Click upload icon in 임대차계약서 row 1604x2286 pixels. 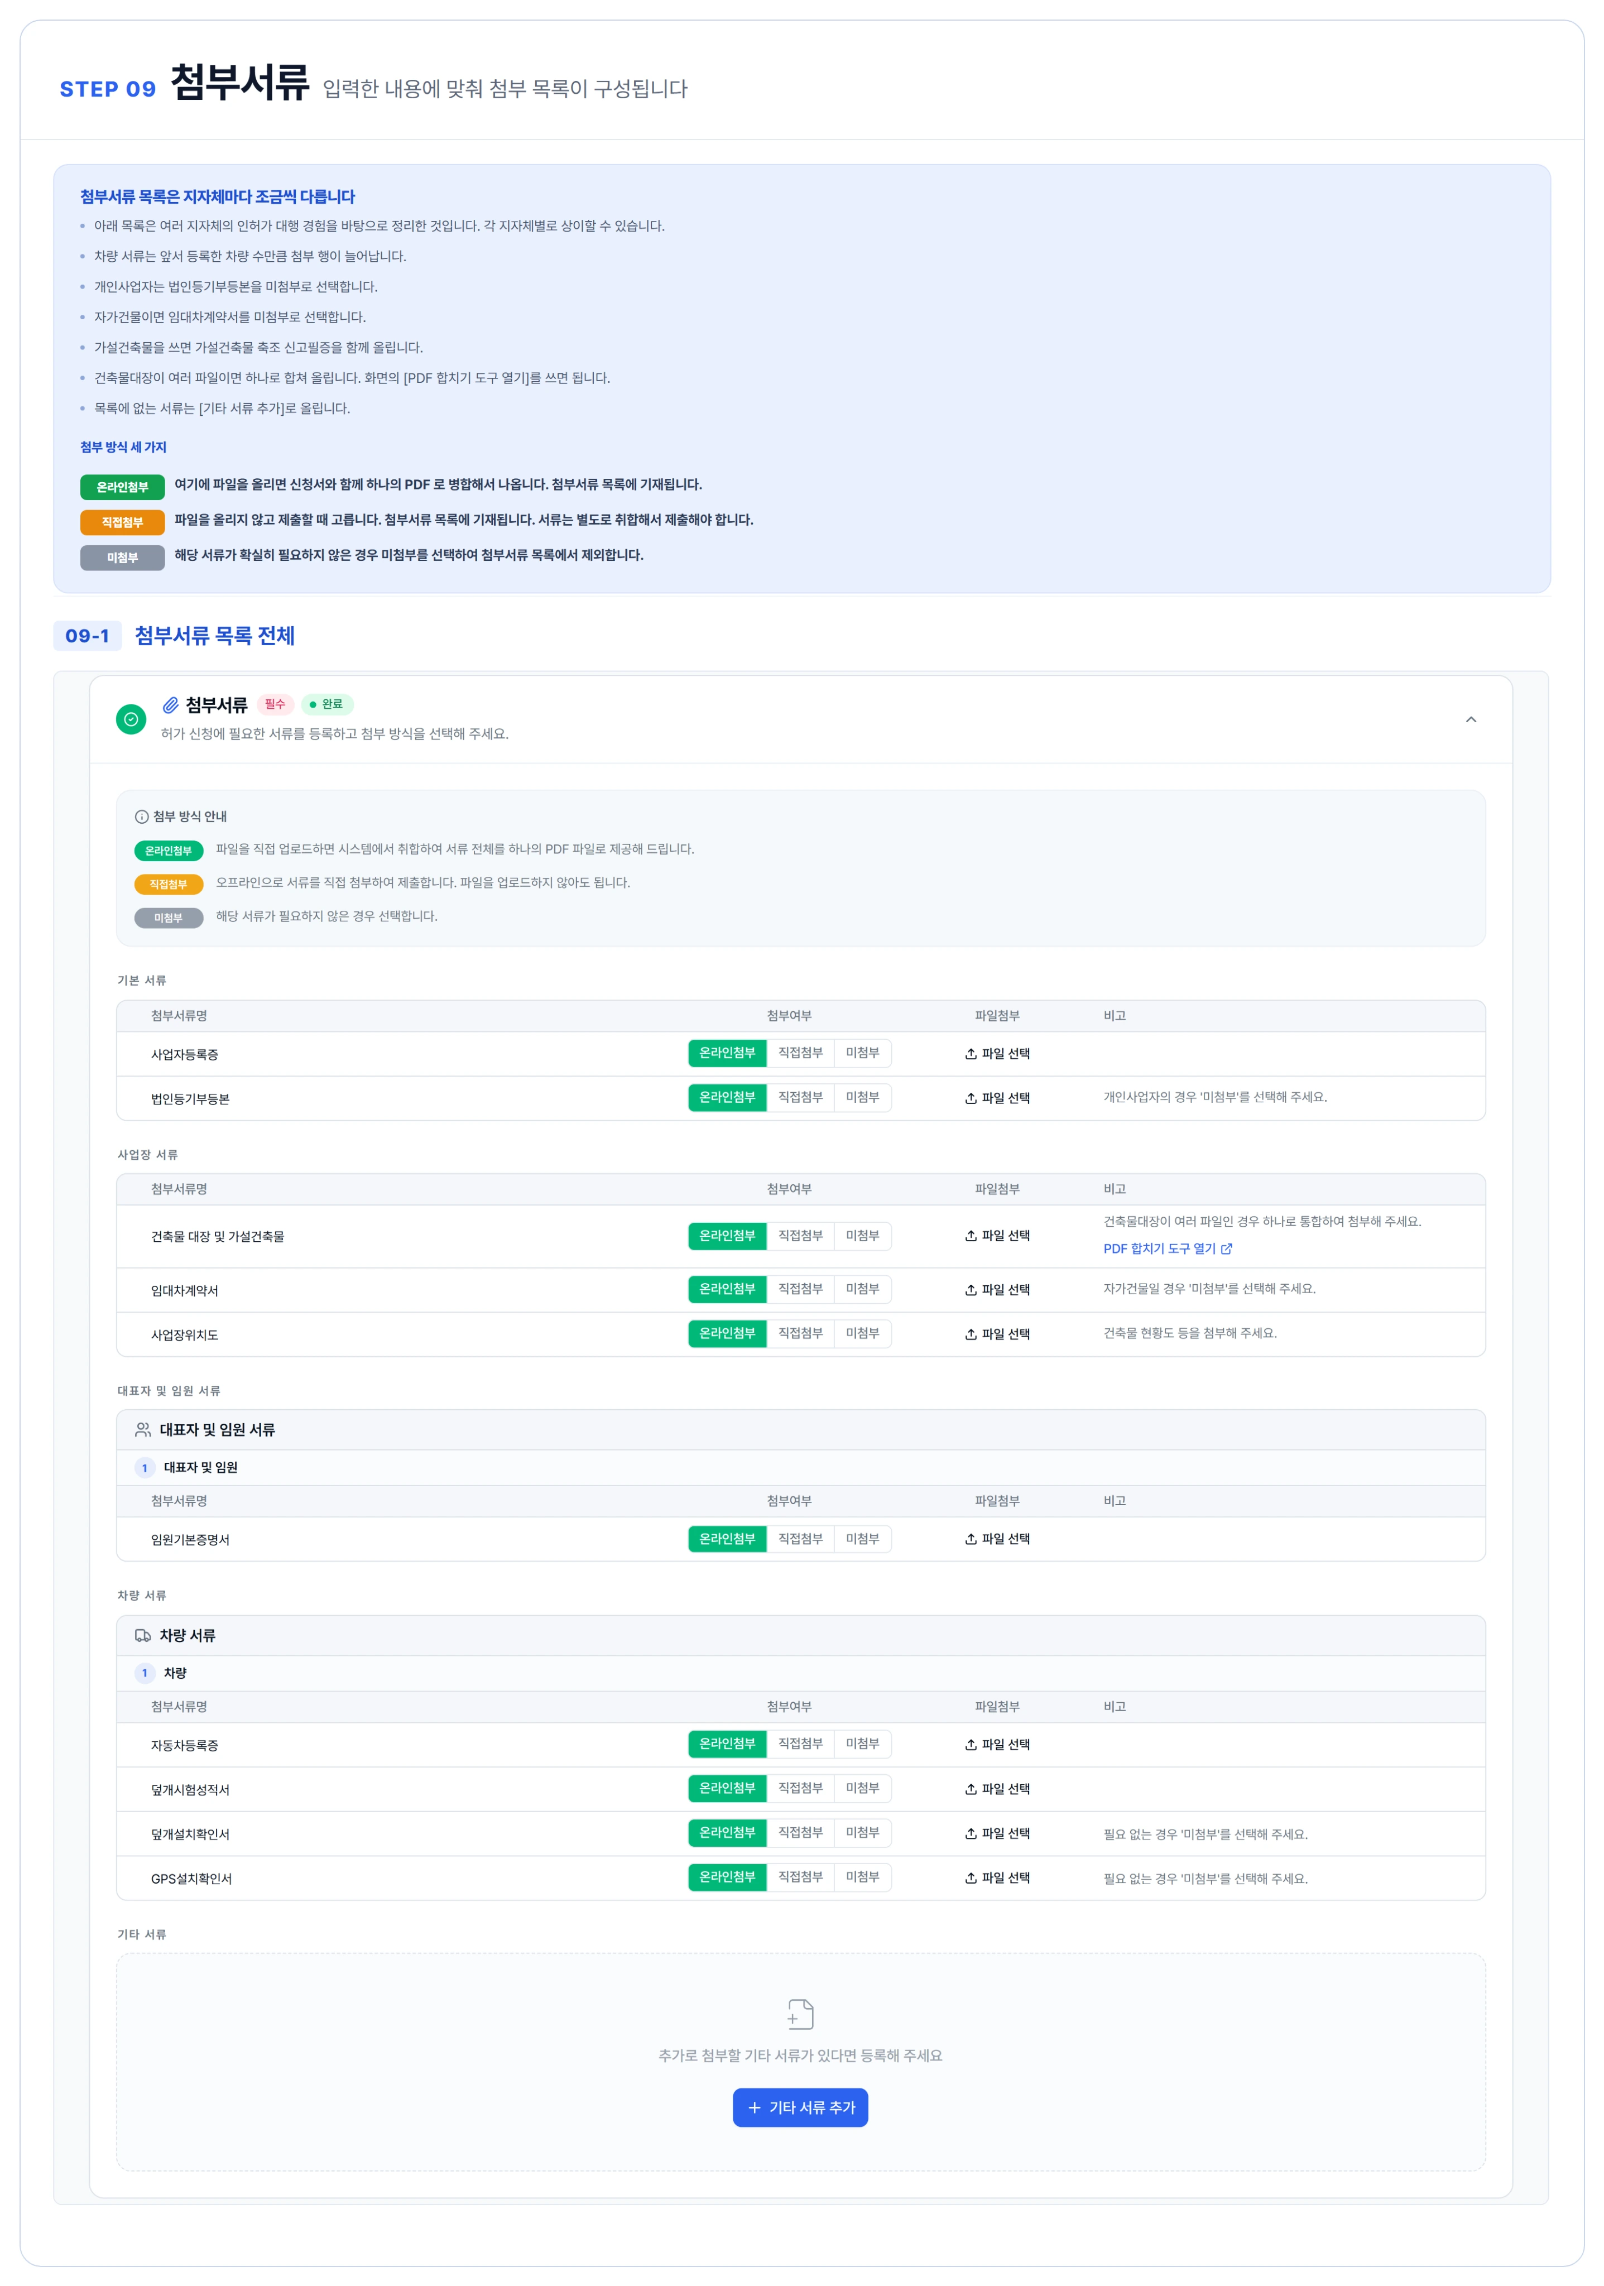[971, 1290]
